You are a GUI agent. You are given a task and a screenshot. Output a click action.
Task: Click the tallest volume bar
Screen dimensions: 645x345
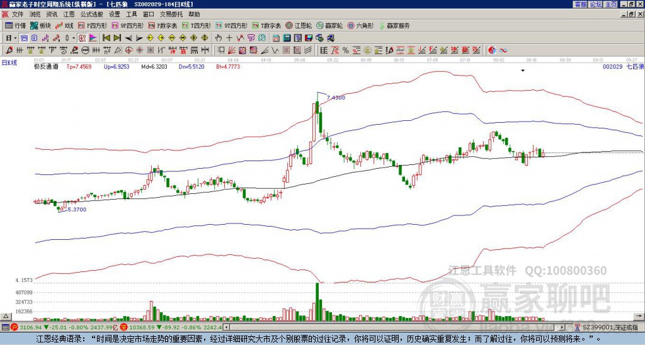[317, 302]
